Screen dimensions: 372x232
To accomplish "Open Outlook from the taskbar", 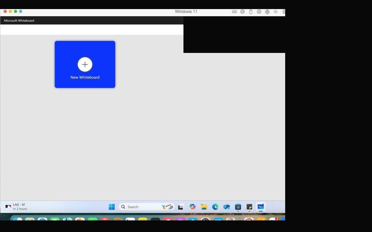I will (227, 207).
